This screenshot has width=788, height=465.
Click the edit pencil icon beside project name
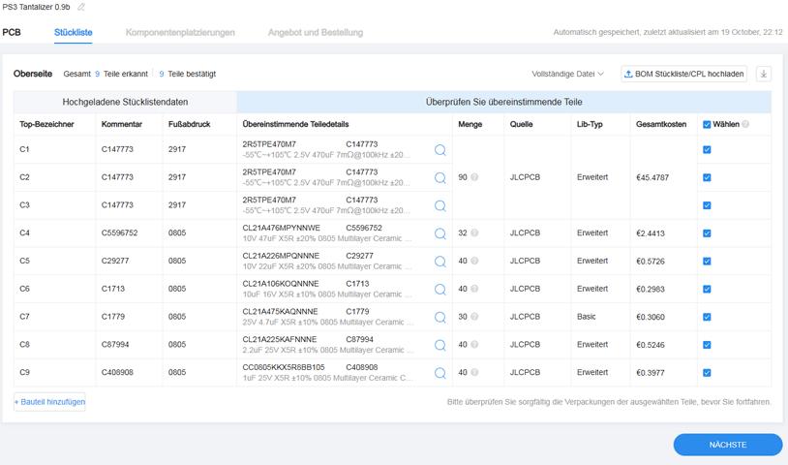(x=81, y=8)
